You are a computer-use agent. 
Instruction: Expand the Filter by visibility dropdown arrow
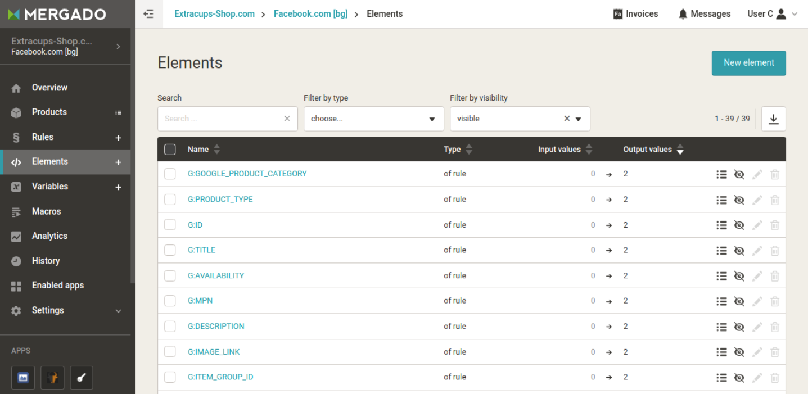point(579,119)
